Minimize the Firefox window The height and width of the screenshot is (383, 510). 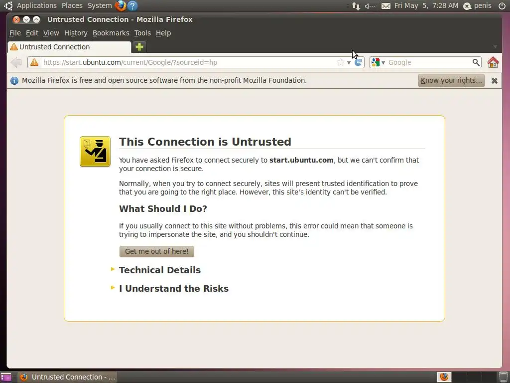point(26,19)
